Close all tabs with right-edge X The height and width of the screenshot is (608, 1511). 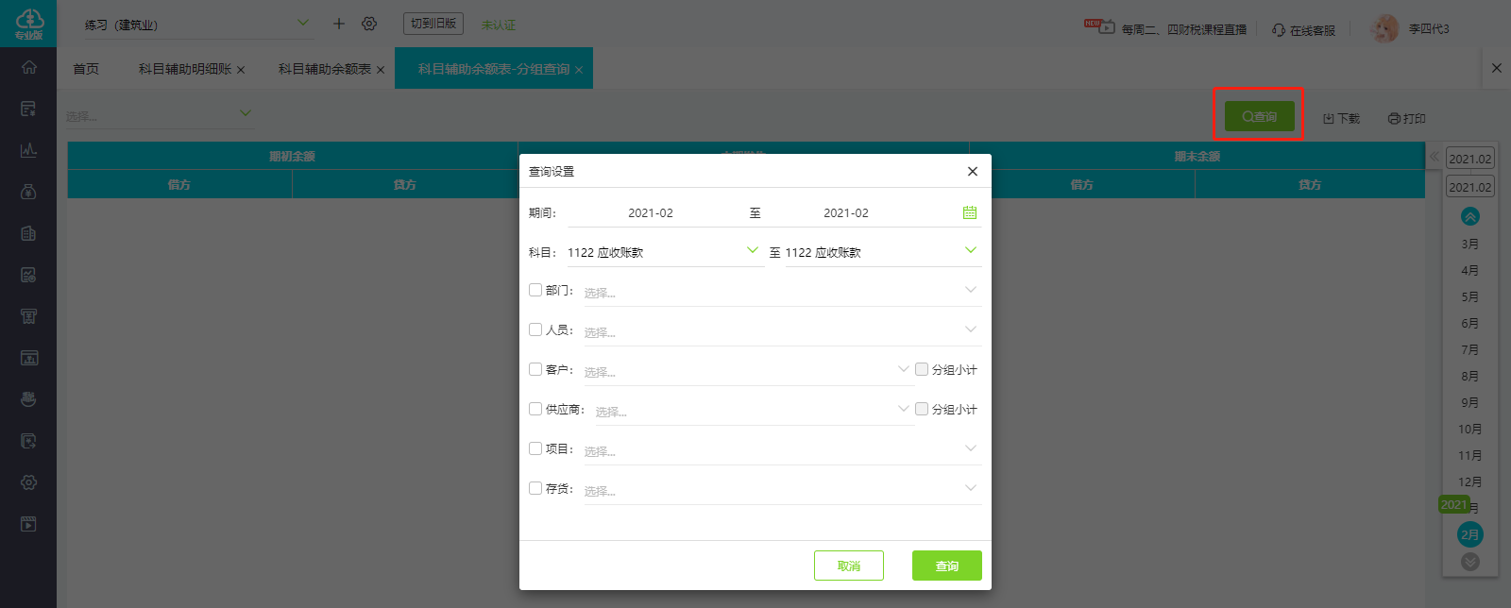point(1496,68)
